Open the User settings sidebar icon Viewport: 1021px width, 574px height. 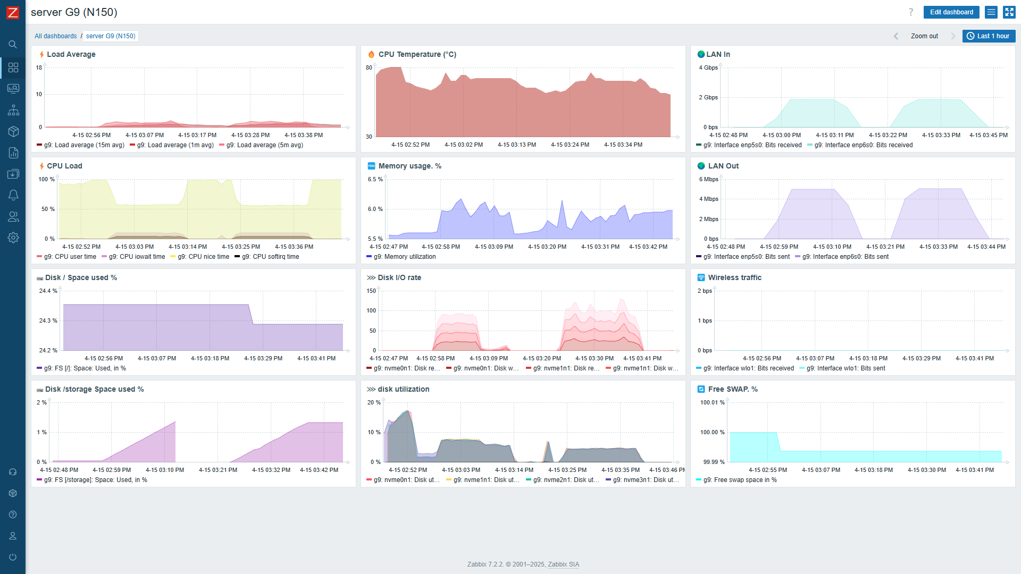13,536
